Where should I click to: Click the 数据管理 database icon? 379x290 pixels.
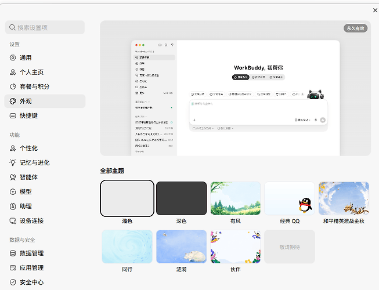click(x=13, y=253)
